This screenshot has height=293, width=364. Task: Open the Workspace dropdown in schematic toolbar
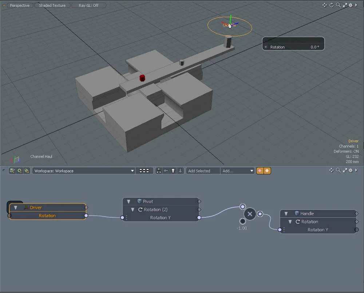pos(83,170)
